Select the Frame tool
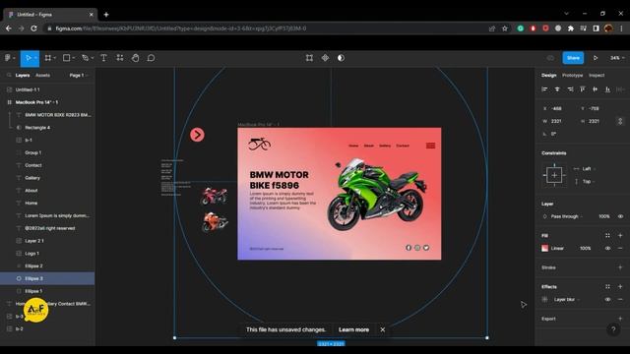 (x=48, y=58)
